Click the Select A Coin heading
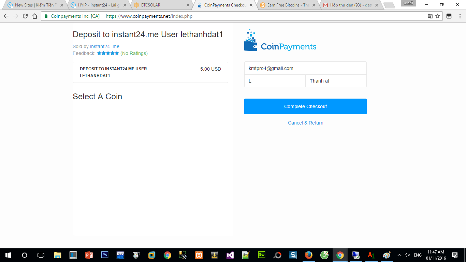The height and width of the screenshot is (262, 466). click(x=97, y=97)
